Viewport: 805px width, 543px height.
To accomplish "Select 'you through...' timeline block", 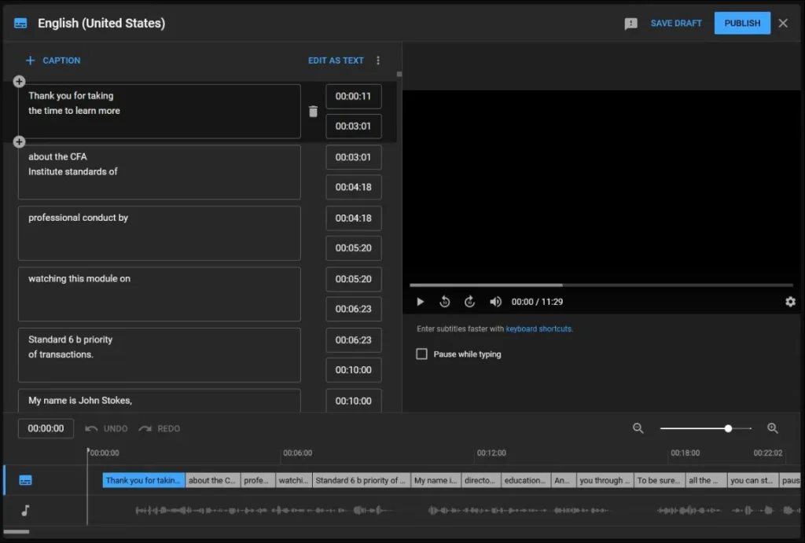I will pyautogui.click(x=605, y=480).
